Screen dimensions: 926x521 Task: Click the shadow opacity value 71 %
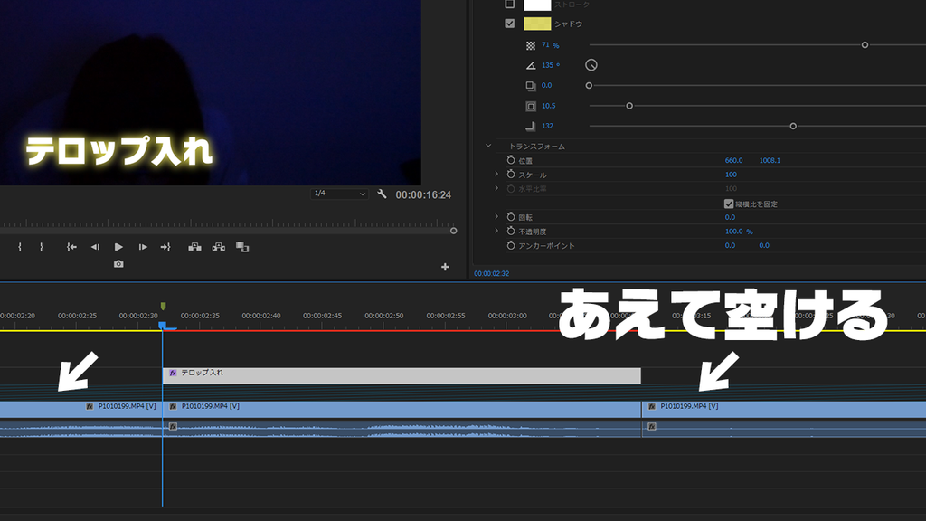[x=551, y=45]
